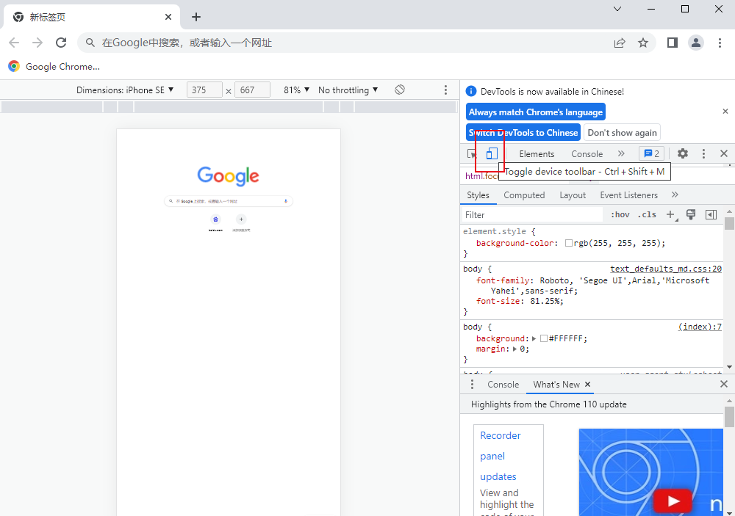Open device toolbar more options menu
This screenshot has height=516, width=735.
click(445, 90)
